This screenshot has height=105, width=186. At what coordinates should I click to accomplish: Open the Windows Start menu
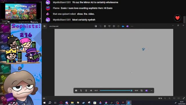(x=44, y=103)
